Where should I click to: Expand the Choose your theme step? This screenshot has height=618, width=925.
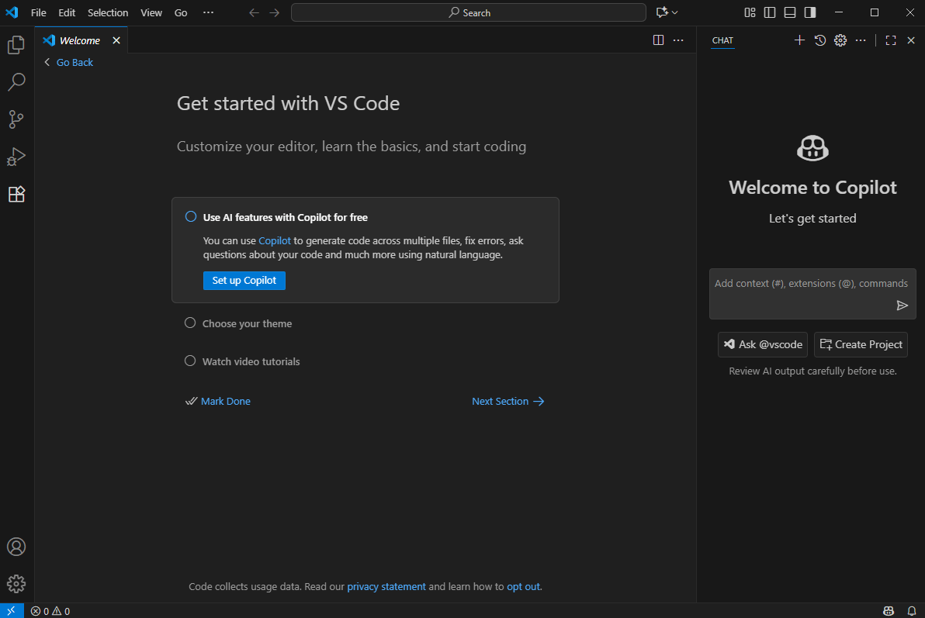(x=248, y=324)
